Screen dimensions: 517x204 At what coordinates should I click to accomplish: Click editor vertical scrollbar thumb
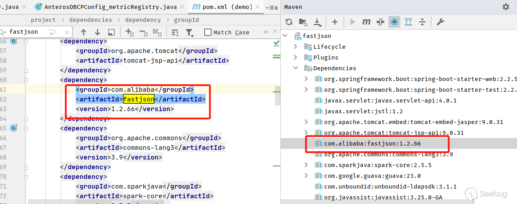[278, 95]
